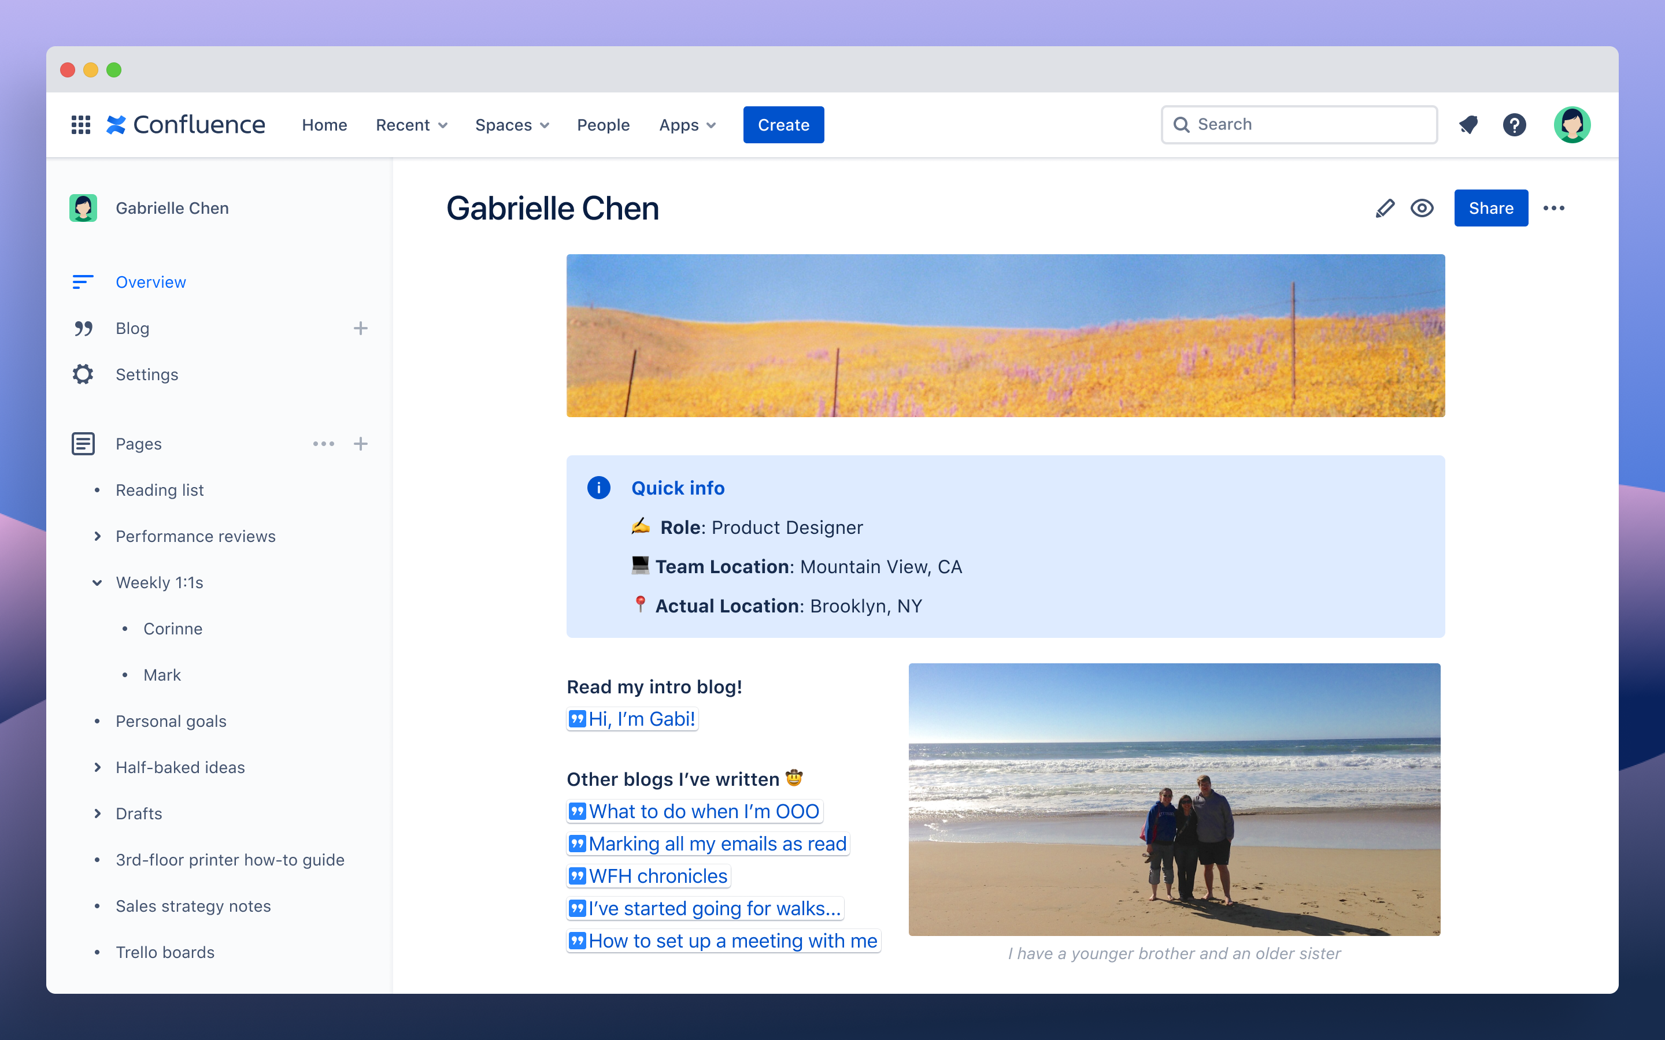Image resolution: width=1665 pixels, height=1040 pixels.
Task: Toggle watching this page via the eye icon
Action: coord(1422,208)
